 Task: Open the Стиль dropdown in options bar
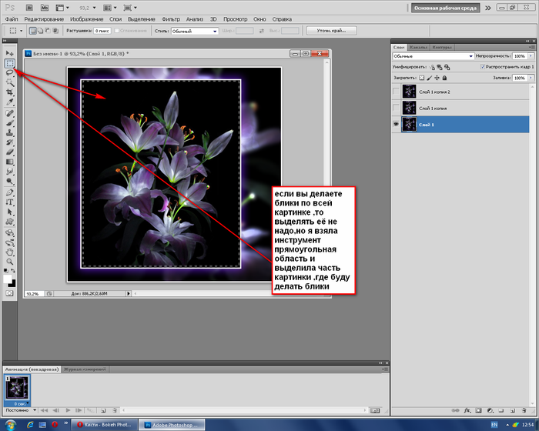click(x=193, y=32)
